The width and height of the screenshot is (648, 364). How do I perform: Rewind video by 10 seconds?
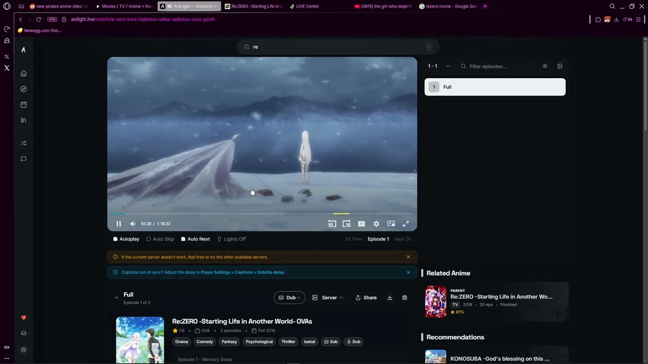pyautogui.click(x=332, y=223)
